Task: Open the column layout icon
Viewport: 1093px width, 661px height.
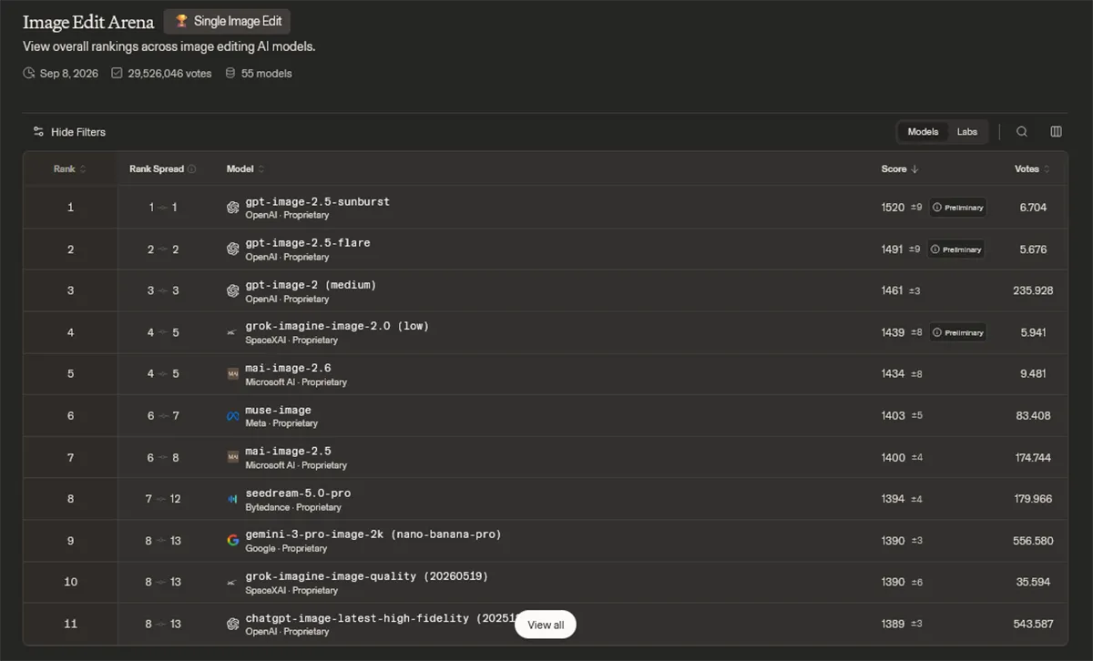Action: tap(1057, 132)
